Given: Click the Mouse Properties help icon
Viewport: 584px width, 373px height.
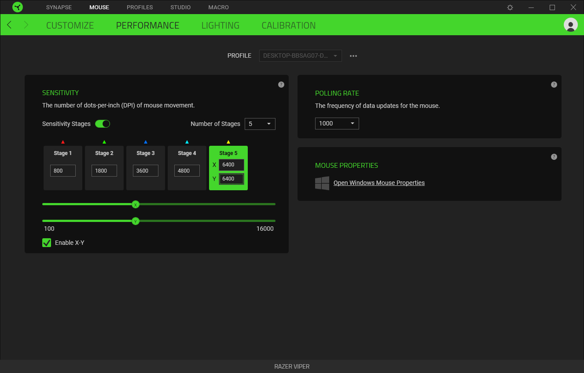Looking at the screenshot, I should (x=554, y=157).
